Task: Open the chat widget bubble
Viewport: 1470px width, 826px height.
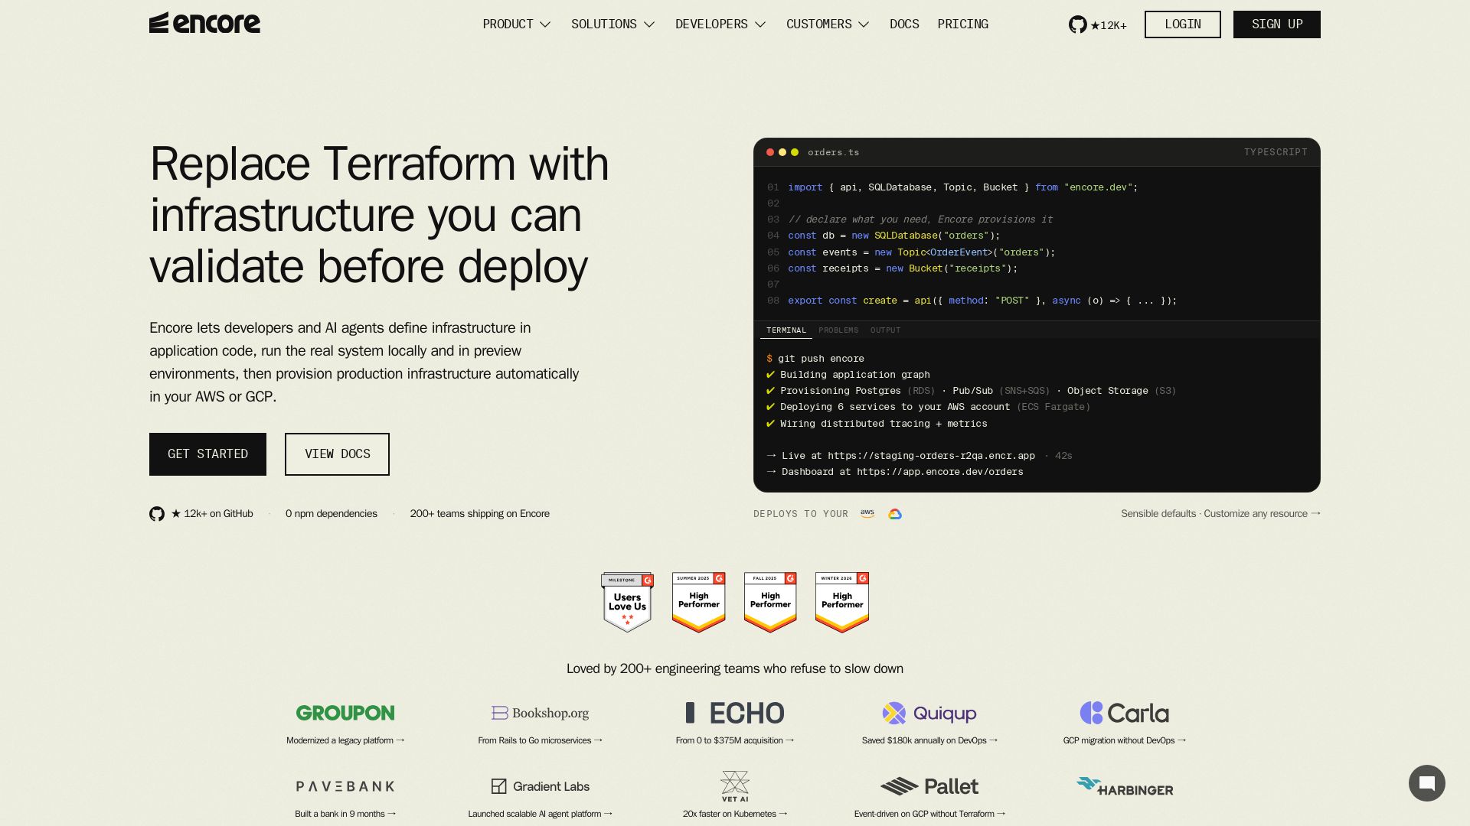Action: pos(1426,783)
